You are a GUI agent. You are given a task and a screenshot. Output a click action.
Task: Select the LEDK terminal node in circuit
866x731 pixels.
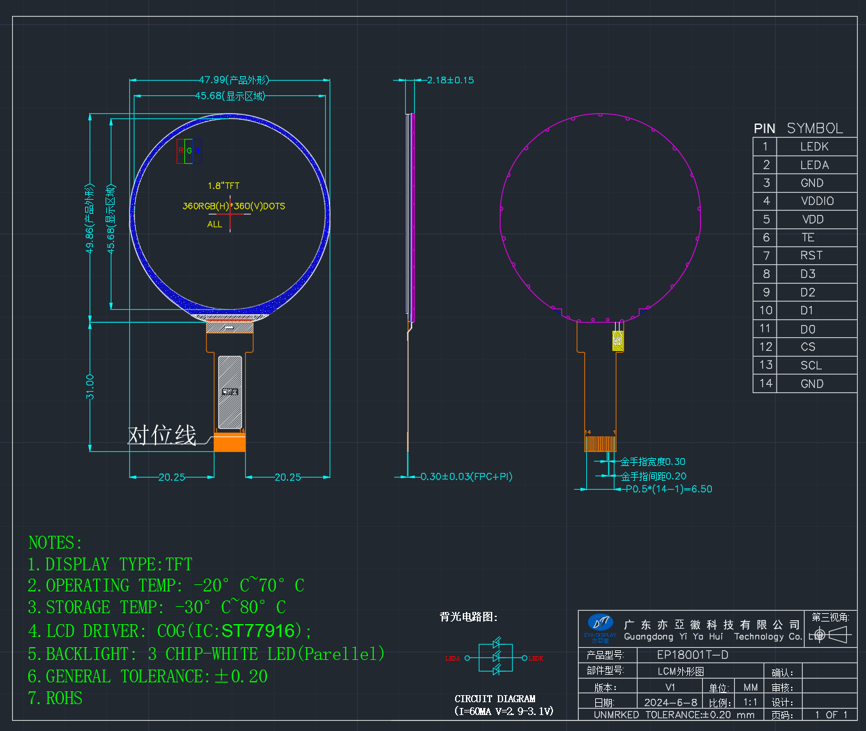point(524,658)
